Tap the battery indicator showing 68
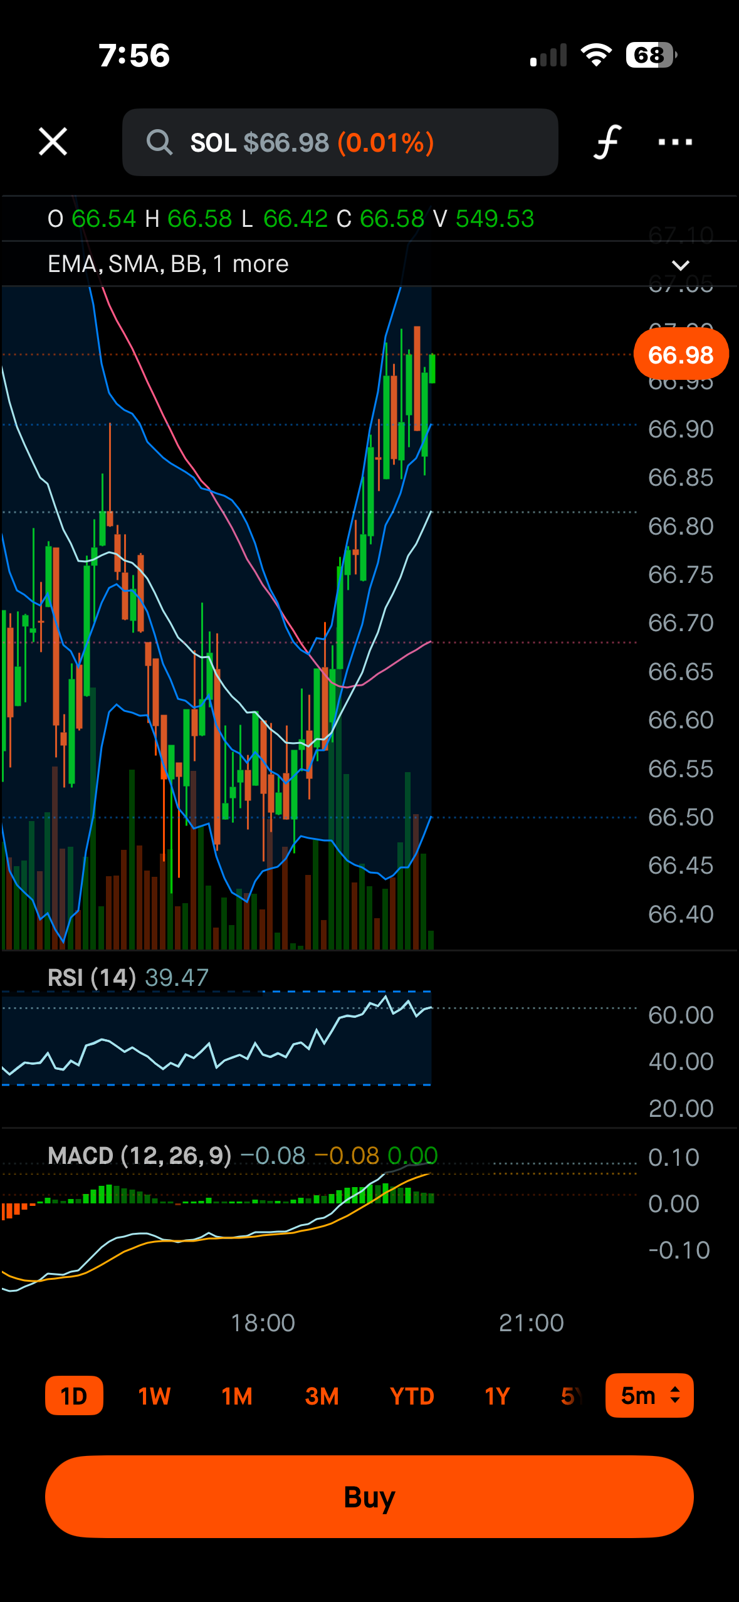Image resolution: width=739 pixels, height=1602 pixels. point(651,55)
